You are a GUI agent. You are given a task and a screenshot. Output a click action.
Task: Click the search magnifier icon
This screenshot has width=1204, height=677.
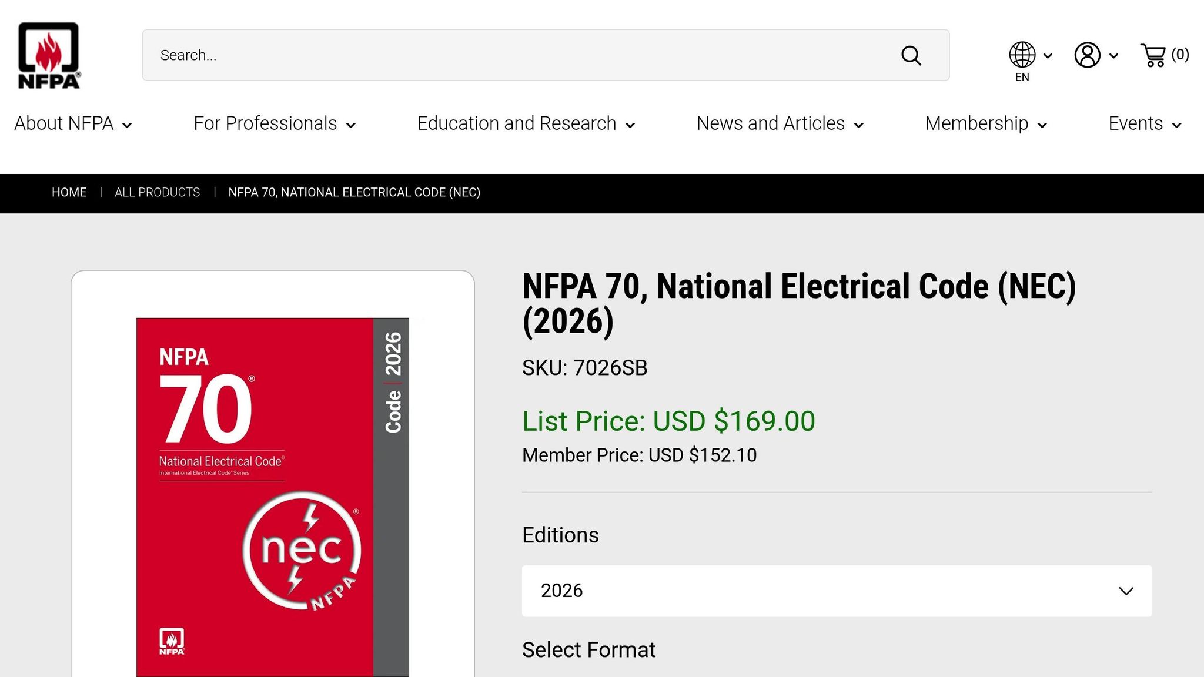click(x=910, y=55)
